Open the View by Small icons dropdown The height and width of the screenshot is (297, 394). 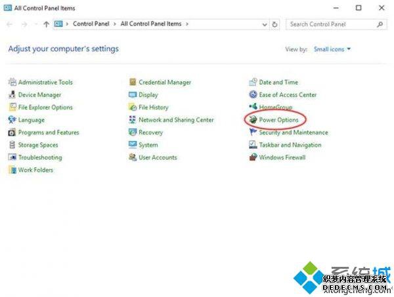pyautogui.click(x=332, y=49)
